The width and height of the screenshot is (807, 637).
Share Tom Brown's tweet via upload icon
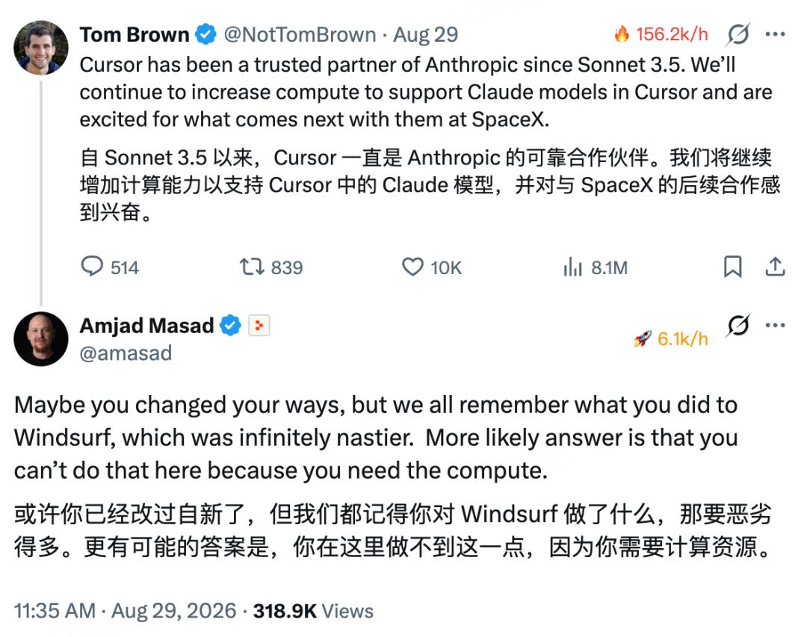click(x=775, y=267)
